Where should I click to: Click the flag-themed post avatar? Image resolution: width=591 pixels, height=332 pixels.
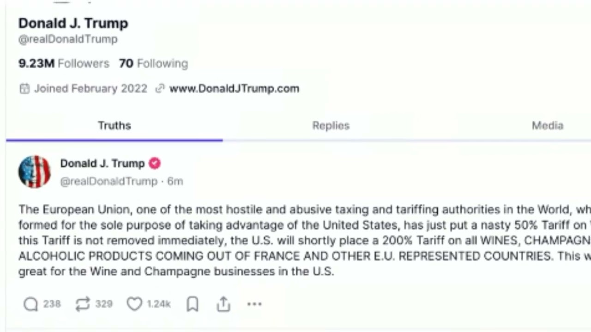34,172
